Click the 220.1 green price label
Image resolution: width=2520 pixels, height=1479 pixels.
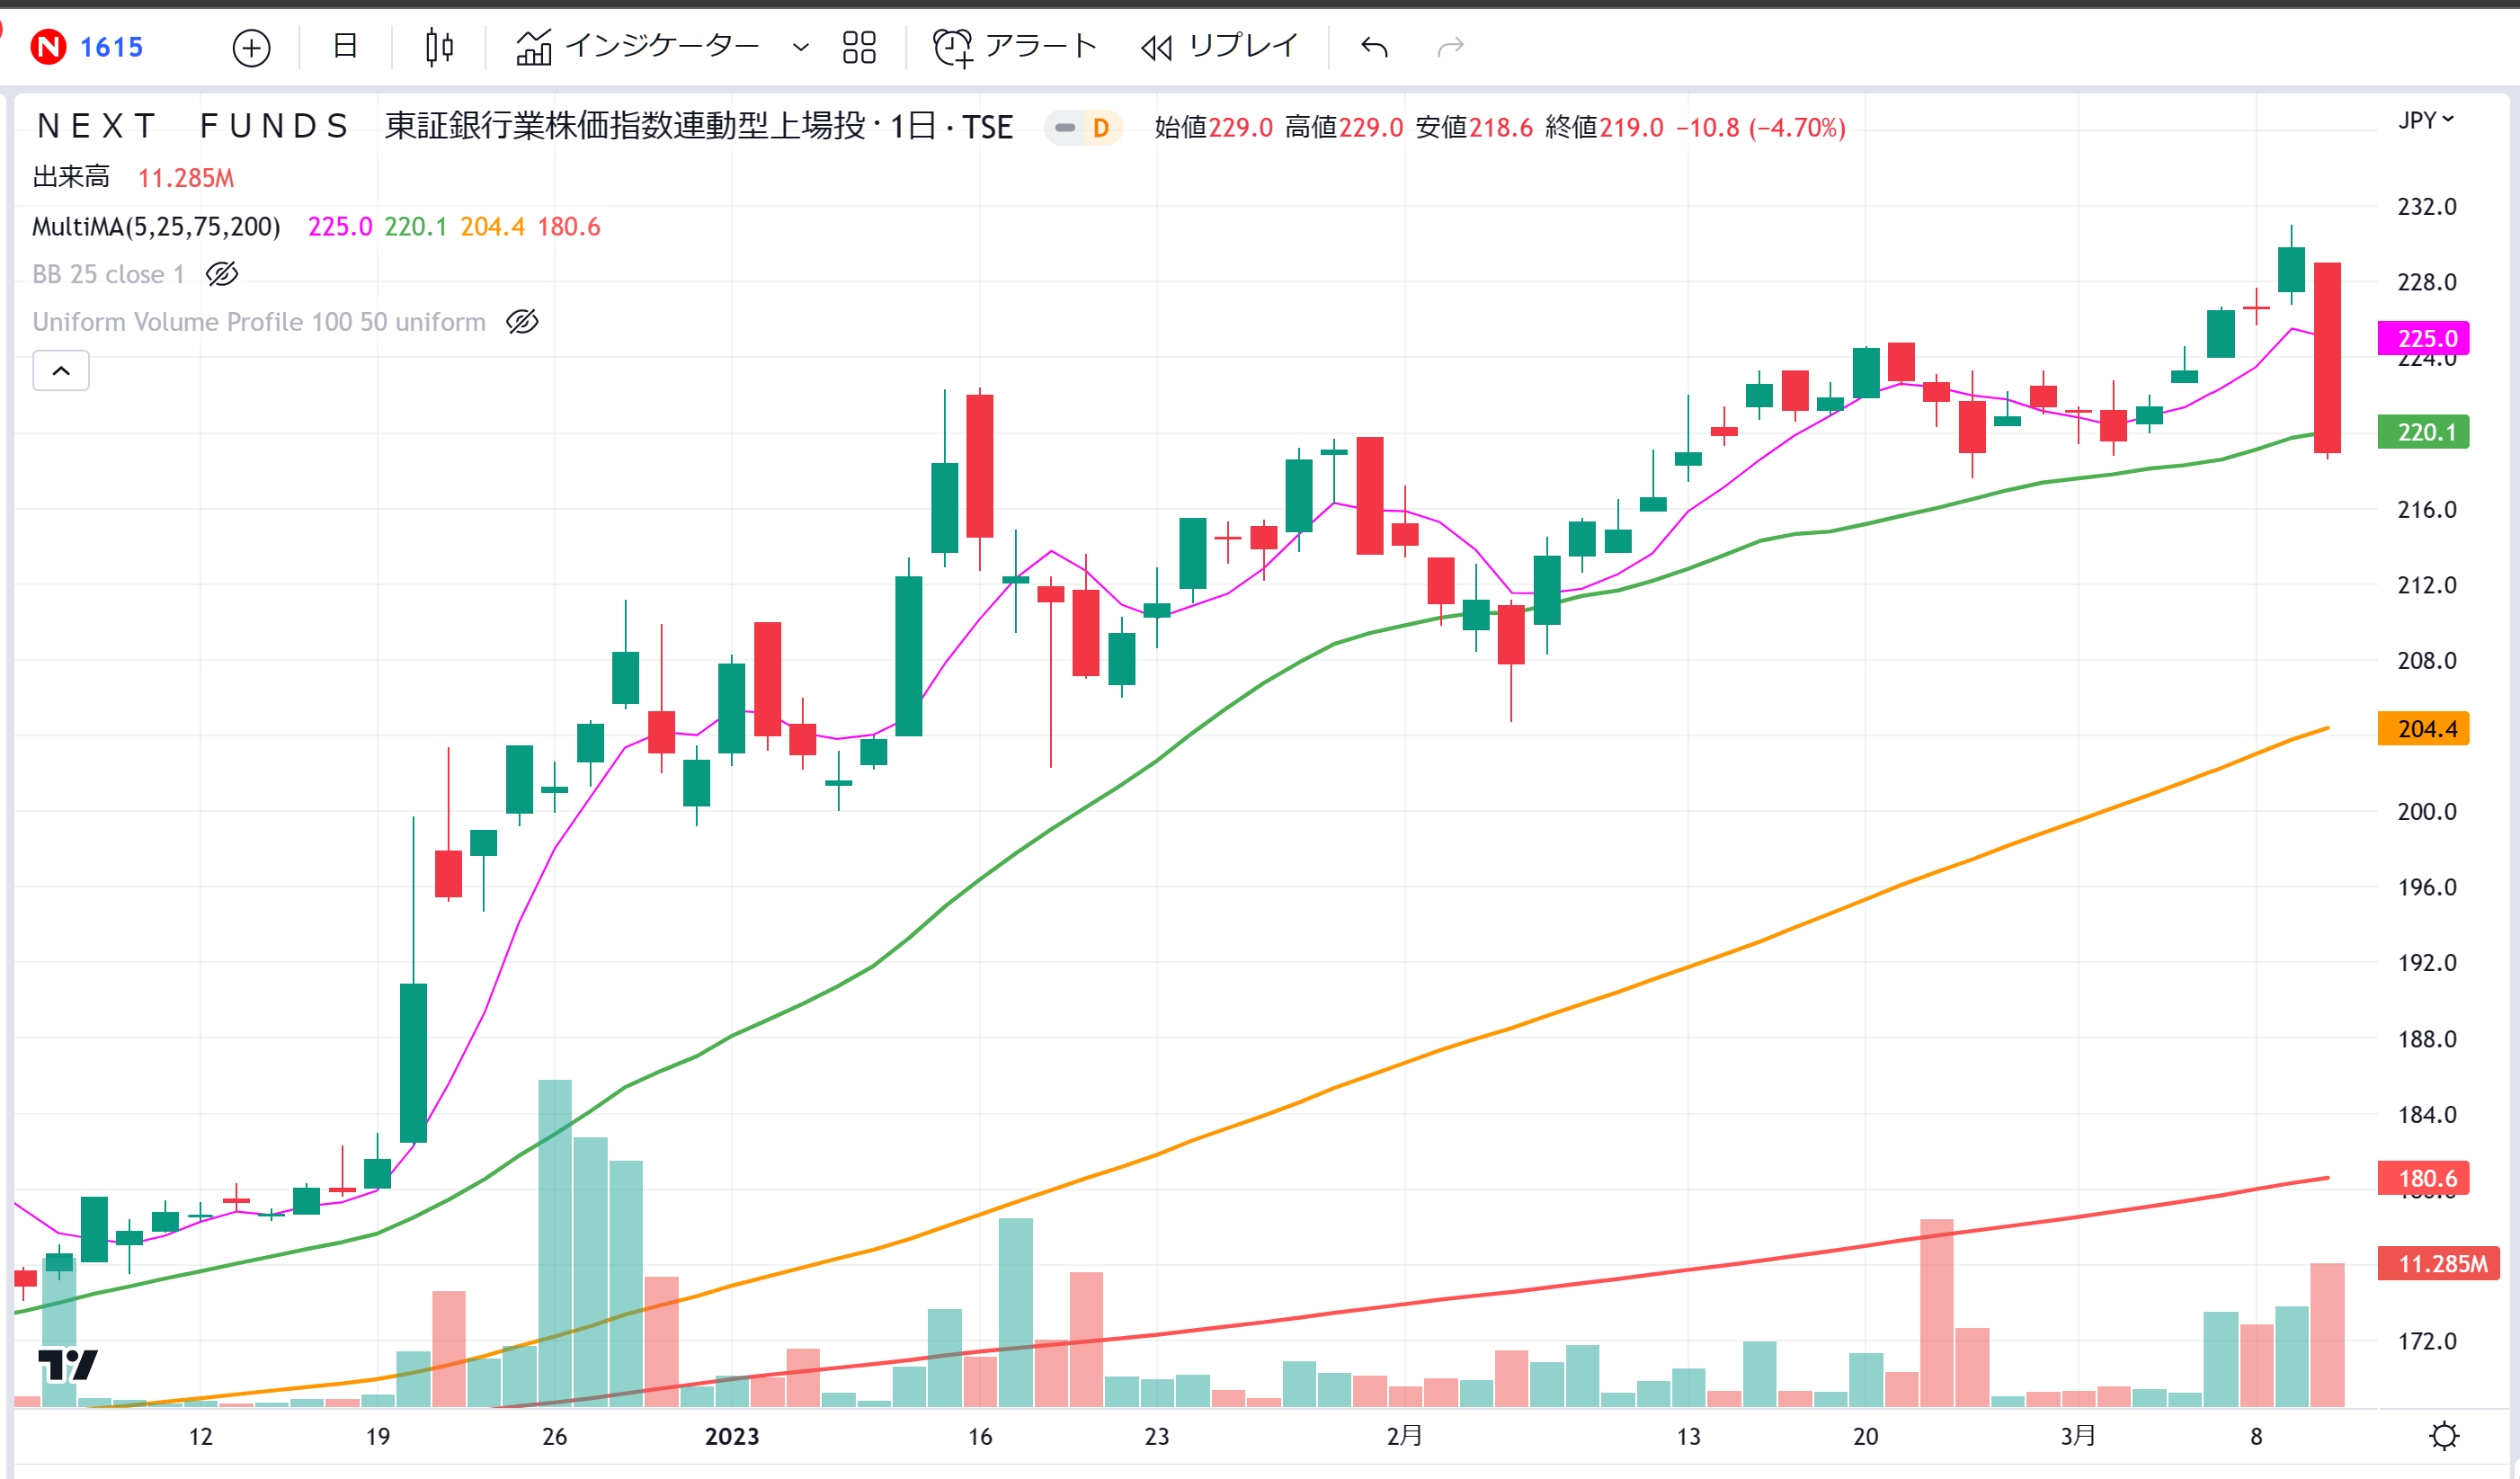pos(2423,432)
